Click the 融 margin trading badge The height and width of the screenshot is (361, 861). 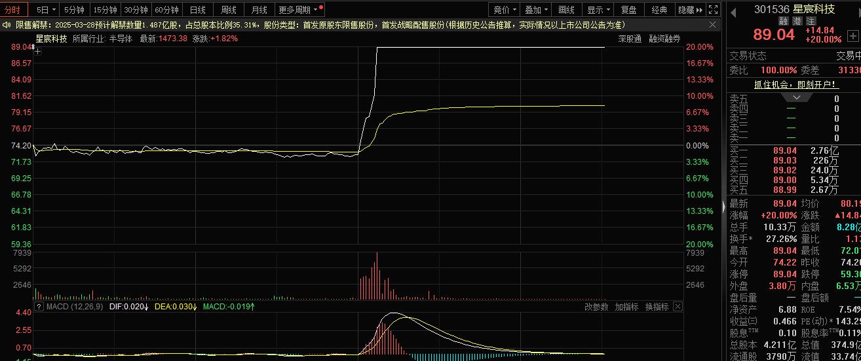click(783, 21)
